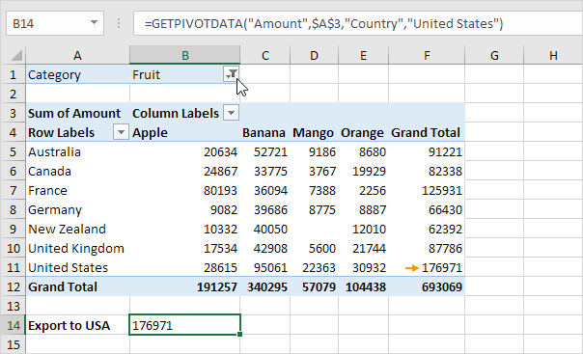Select row 12 header

(x=13, y=286)
